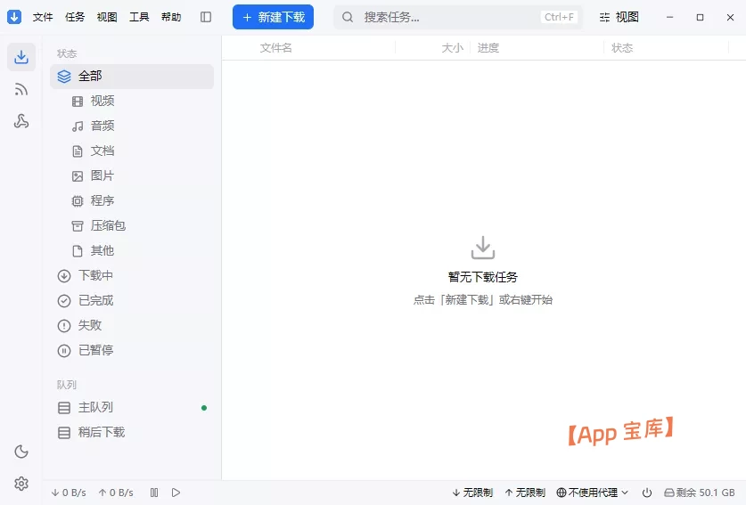Open the 视图 menu in menu bar

click(107, 17)
